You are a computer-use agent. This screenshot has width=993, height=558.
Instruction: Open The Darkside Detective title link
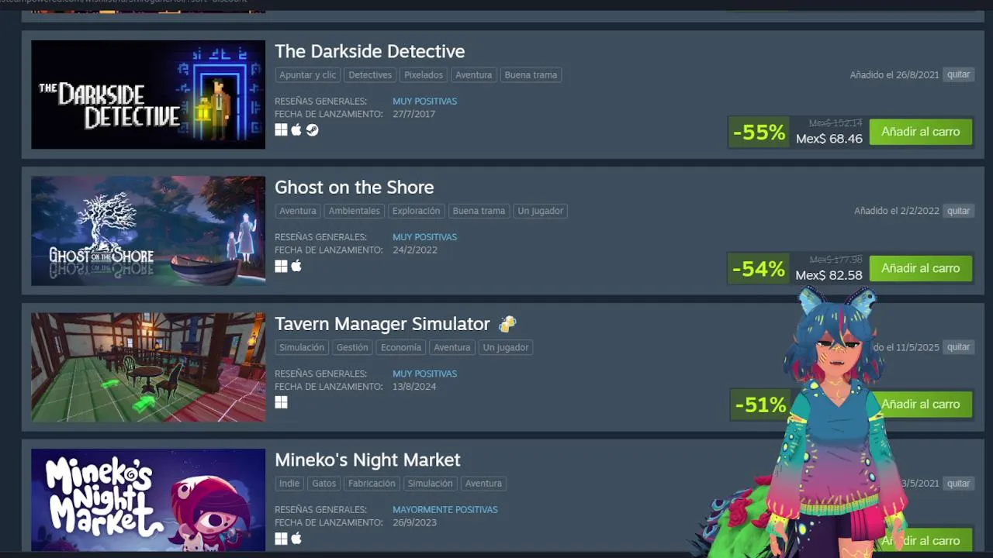pos(370,51)
